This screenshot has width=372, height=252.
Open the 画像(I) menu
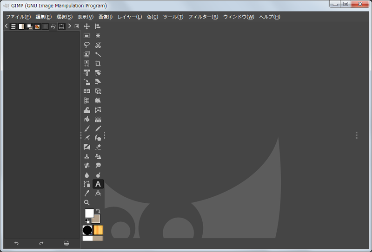tap(106, 17)
